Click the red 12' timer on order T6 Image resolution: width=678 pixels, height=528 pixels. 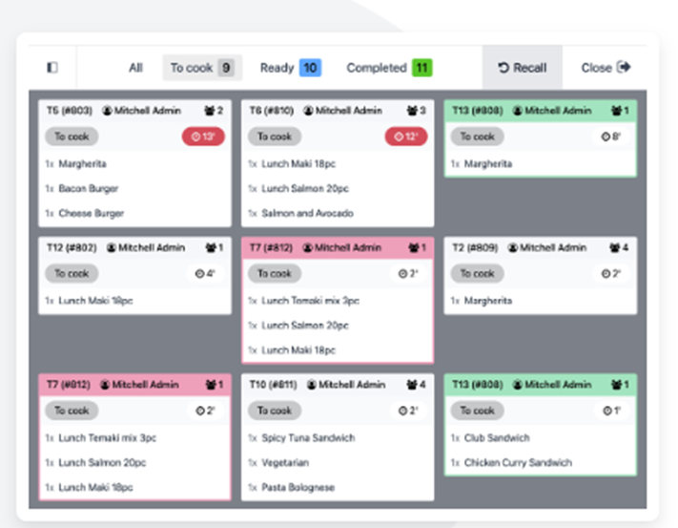405,137
